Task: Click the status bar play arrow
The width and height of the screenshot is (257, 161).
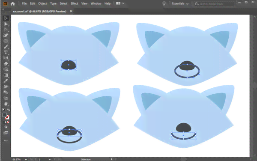Action: 112,159
